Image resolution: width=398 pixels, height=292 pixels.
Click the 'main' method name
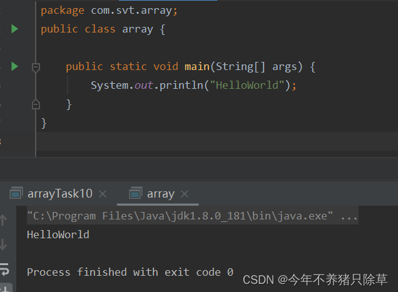click(197, 66)
